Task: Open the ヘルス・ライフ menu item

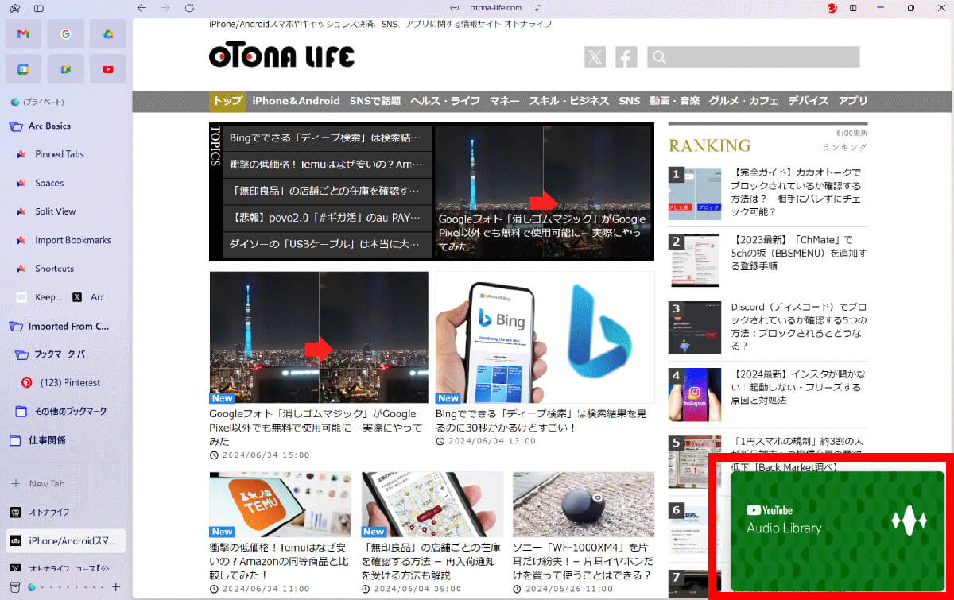Action: coord(445,101)
